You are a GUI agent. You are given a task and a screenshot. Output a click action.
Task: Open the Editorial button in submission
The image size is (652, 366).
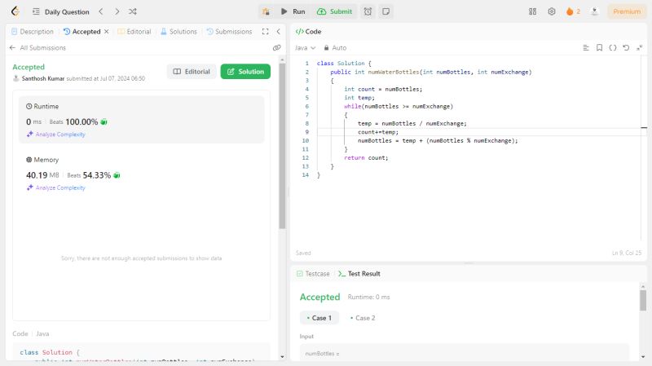[x=192, y=72]
